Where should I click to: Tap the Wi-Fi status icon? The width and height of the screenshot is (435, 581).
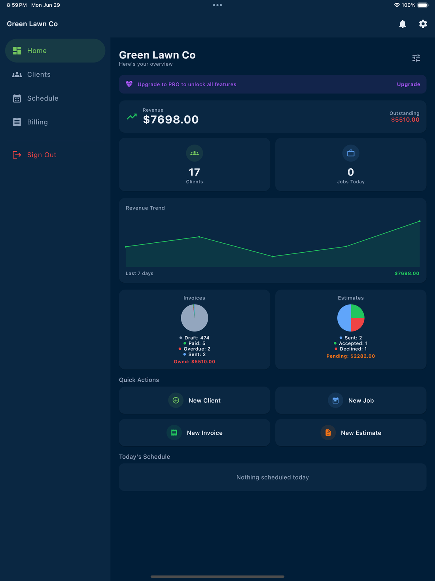(397, 5)
